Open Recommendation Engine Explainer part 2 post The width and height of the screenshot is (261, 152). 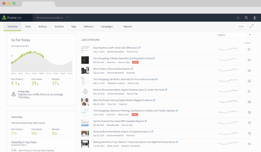point(129,90)
